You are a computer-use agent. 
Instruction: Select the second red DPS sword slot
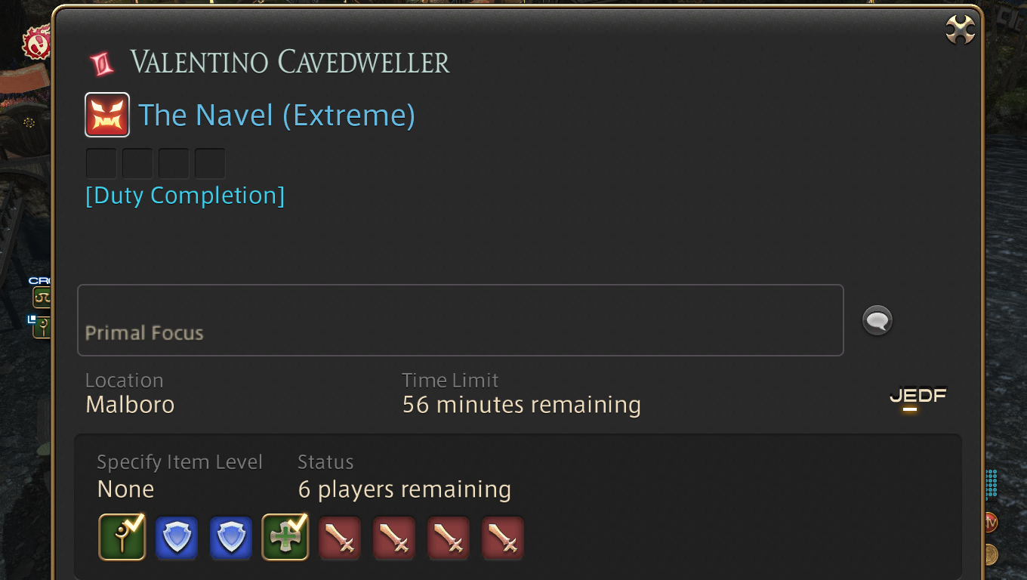pyautogui.click(x=394, y=538)
